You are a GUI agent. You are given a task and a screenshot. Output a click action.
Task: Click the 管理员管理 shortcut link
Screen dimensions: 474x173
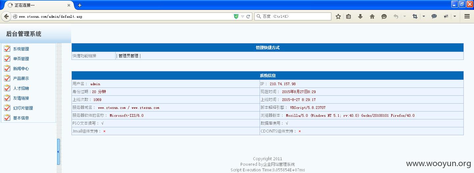tap(128, 56)
